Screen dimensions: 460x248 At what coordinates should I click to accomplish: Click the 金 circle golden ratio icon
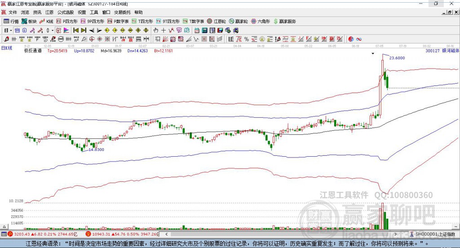(262, 39)
